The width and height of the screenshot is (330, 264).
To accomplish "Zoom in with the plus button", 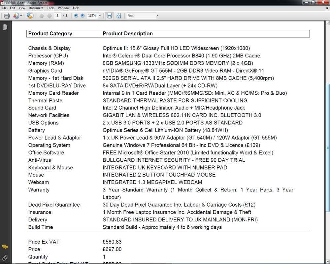I will pos(82,16).
